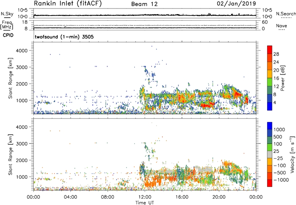Click the dotted line sample under Nave
The image size is (296, 205).
[x=282, y=30]
